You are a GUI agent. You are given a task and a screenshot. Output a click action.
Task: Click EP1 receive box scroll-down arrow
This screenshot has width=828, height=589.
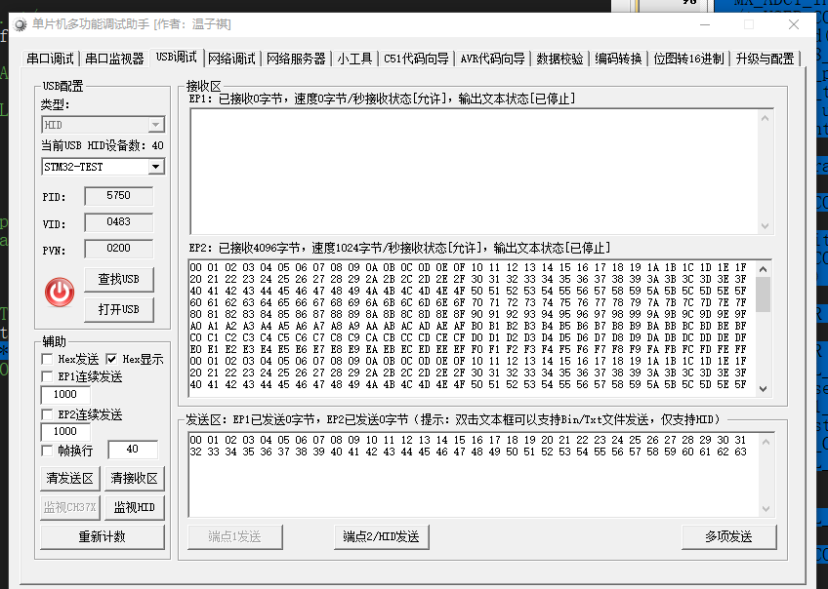point(765,225)
